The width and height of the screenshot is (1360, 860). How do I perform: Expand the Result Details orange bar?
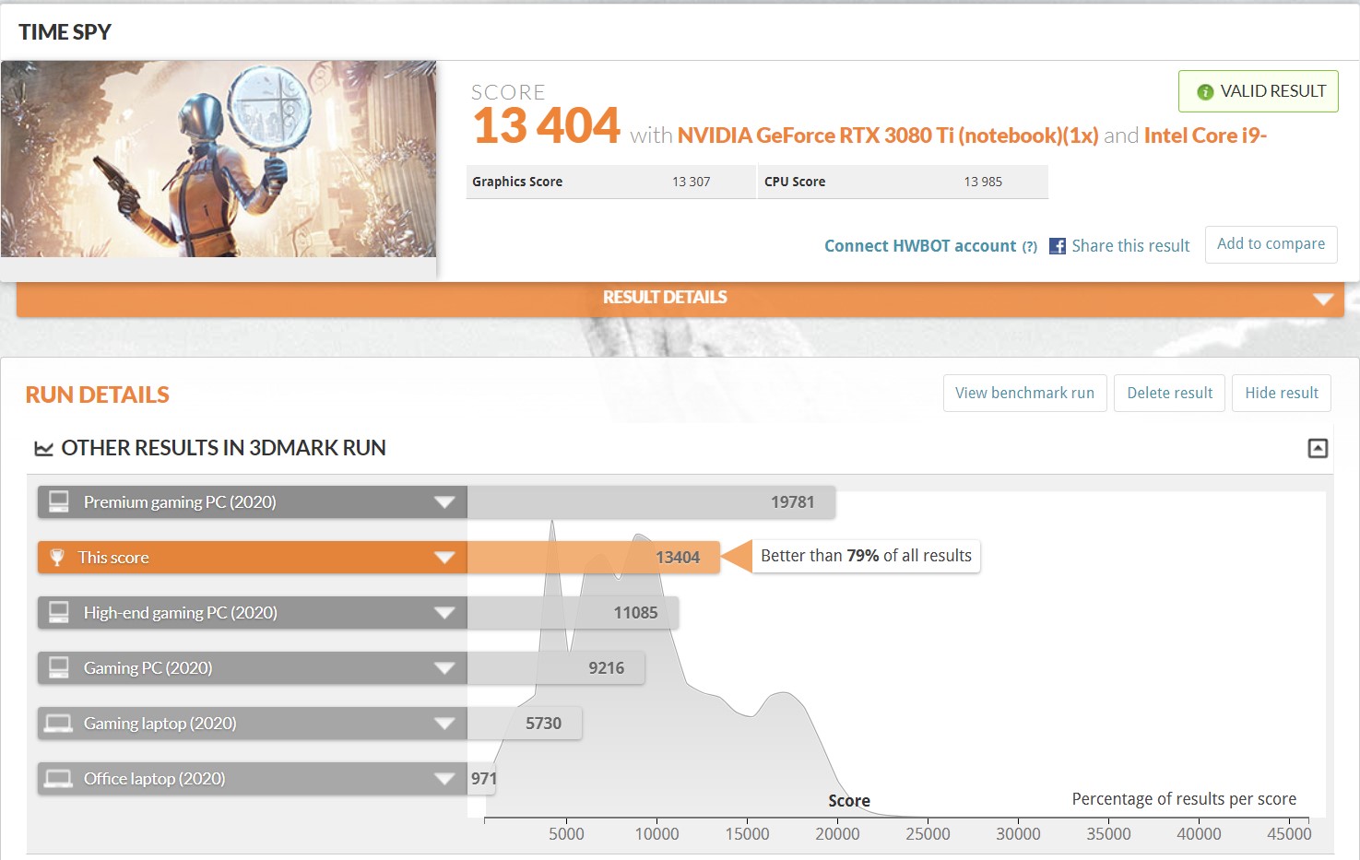coord(1323,299)
